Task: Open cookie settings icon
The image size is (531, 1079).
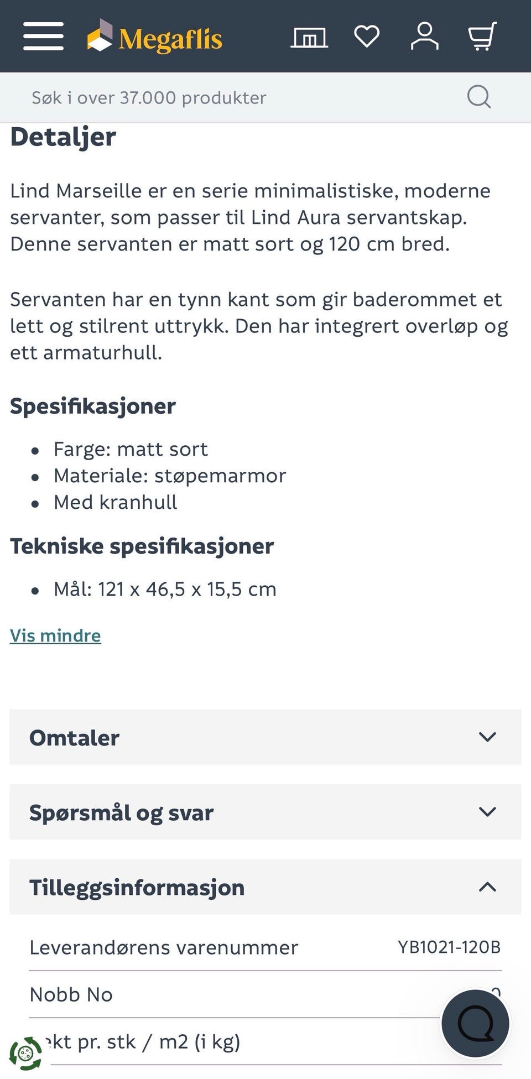Action: 25,1054
